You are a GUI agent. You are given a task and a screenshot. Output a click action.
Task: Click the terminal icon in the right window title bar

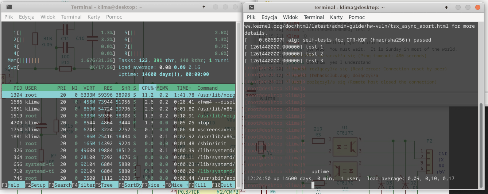[252, 7]
